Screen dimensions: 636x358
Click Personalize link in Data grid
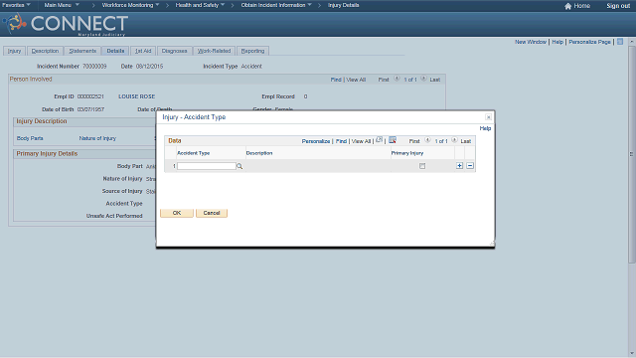pyautogui.click(x=316, y=141)
